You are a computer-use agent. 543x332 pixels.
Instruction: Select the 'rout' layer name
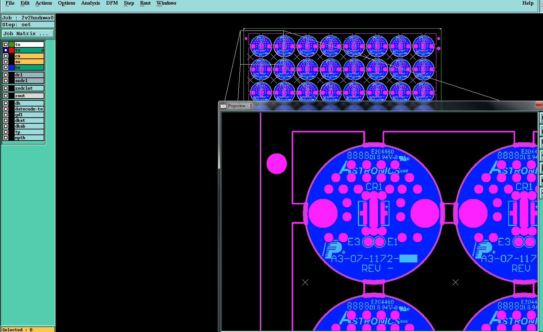pos(29,96)
